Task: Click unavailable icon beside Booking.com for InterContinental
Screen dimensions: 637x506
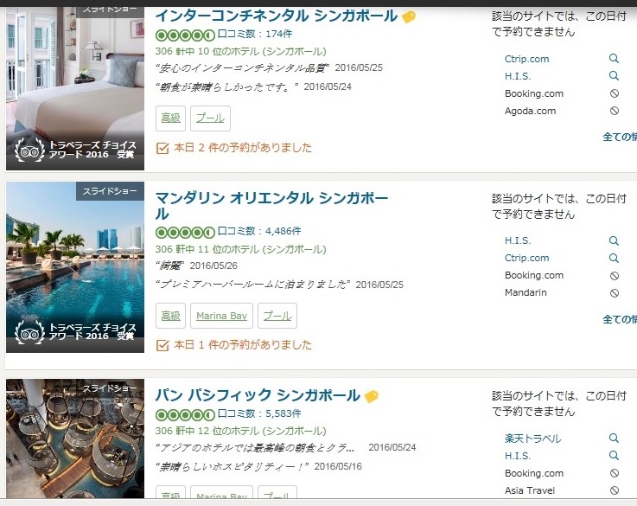Action: tap(615, 93)
